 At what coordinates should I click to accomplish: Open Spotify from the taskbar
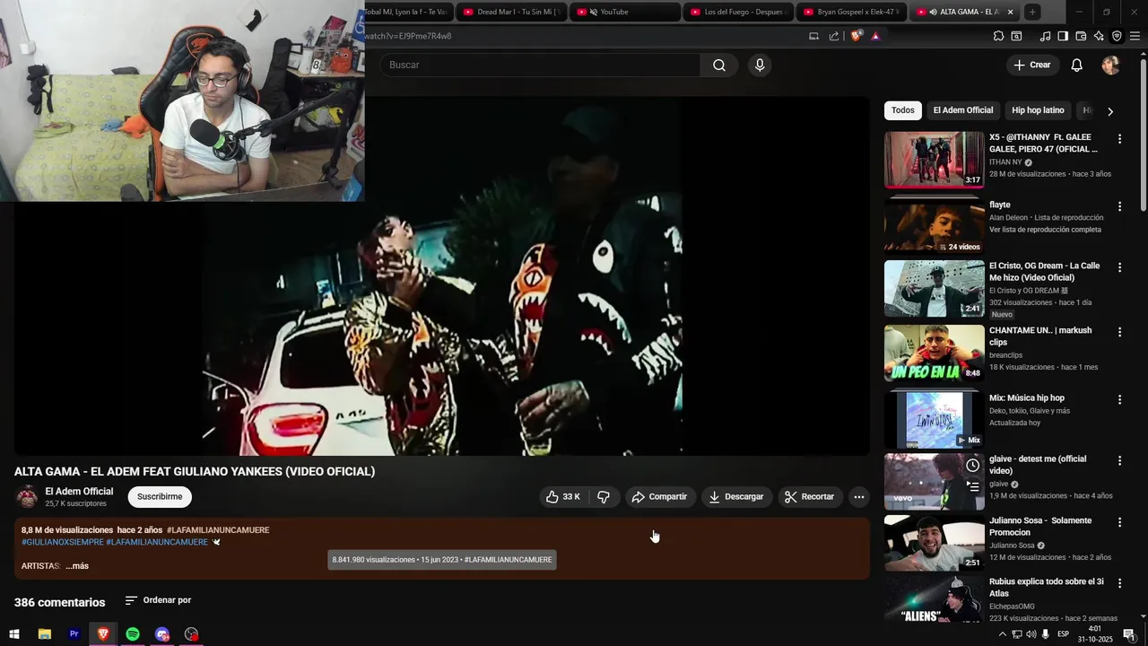point(133,634)
